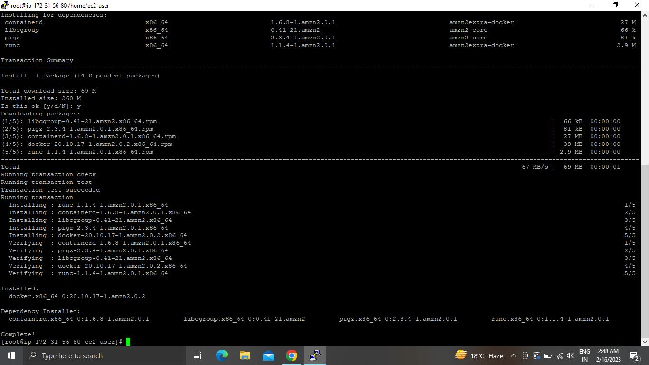This screenshot has width=649, height=365.
Task: Open the Meet Now camera tray icon
Action: 525,355
